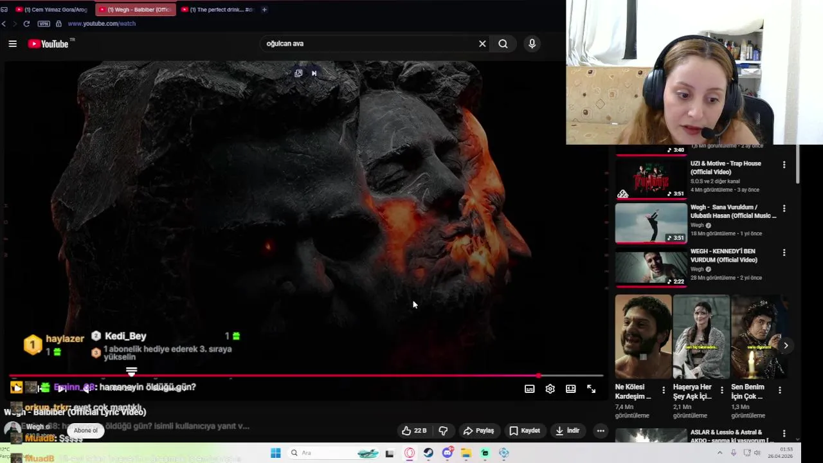Viewport: 823px width, 463px height.
Task: Open options for Trap House video
Action: coord(784,165)
